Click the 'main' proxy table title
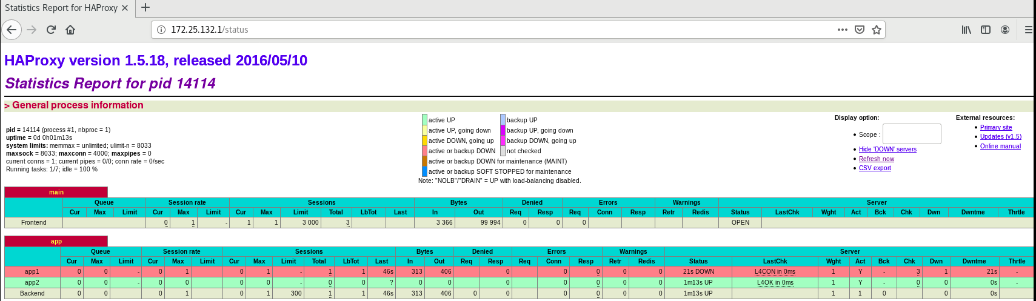 (x=56, y=192)
